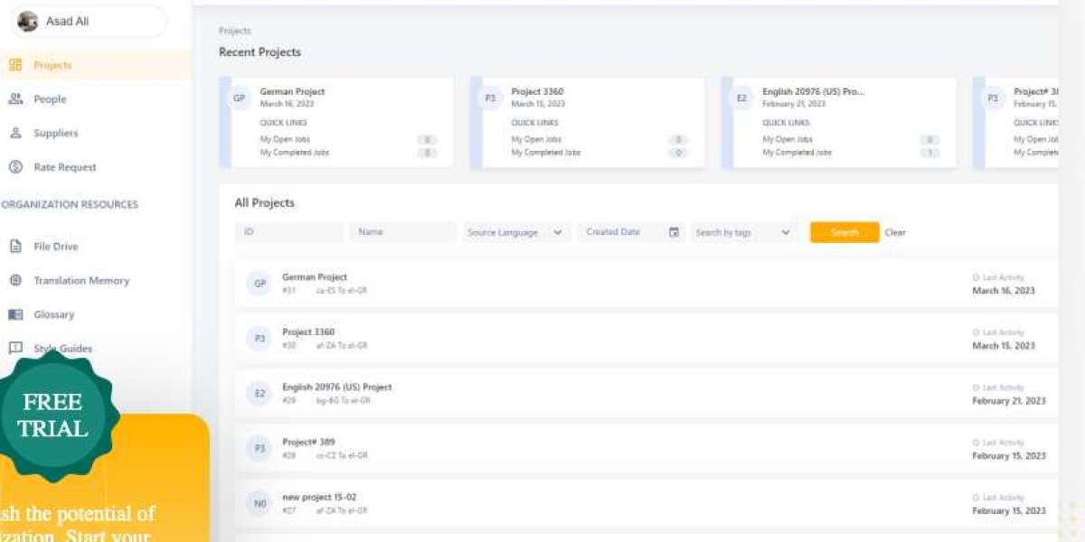Image resolution: width=1085 pixels, height=542 pixels.
Task: Open the Search by tags dropdown
Action: point(742,232)
